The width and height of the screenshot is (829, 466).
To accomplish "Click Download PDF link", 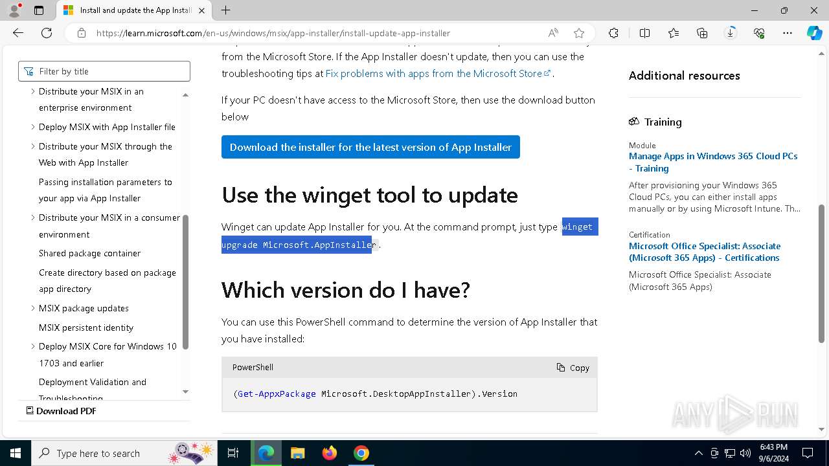I will click(x=61, y=411).
